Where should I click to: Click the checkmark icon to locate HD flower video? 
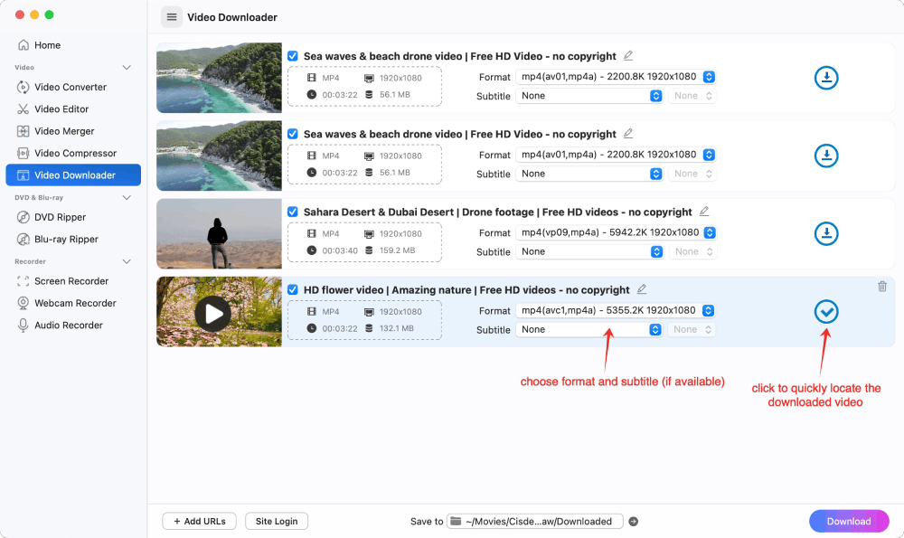(x=826, y=311)
